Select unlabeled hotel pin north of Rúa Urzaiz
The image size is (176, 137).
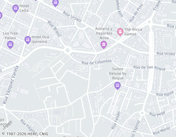tap(55, 3)
